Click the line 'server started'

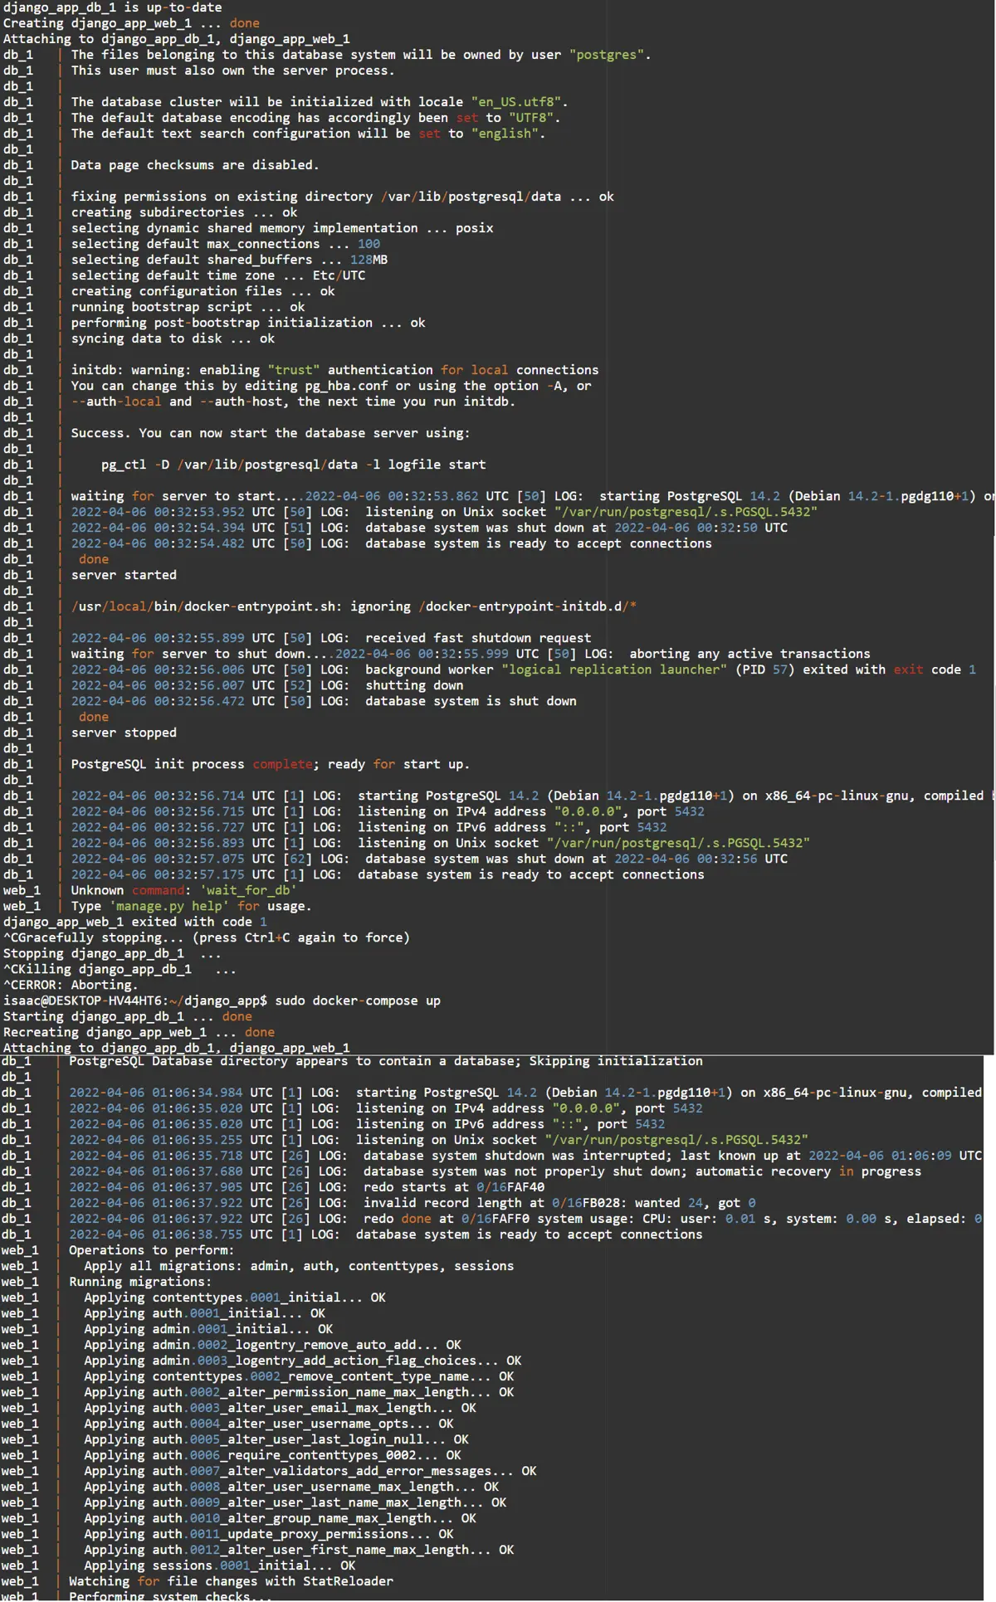(x=124, y=575)
